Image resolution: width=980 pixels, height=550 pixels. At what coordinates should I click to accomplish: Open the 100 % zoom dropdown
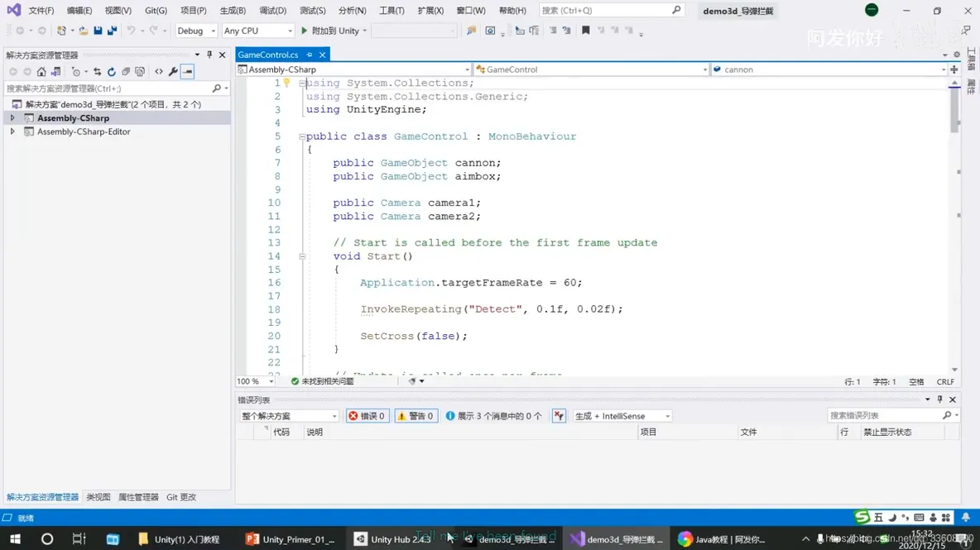click(255, 380)
